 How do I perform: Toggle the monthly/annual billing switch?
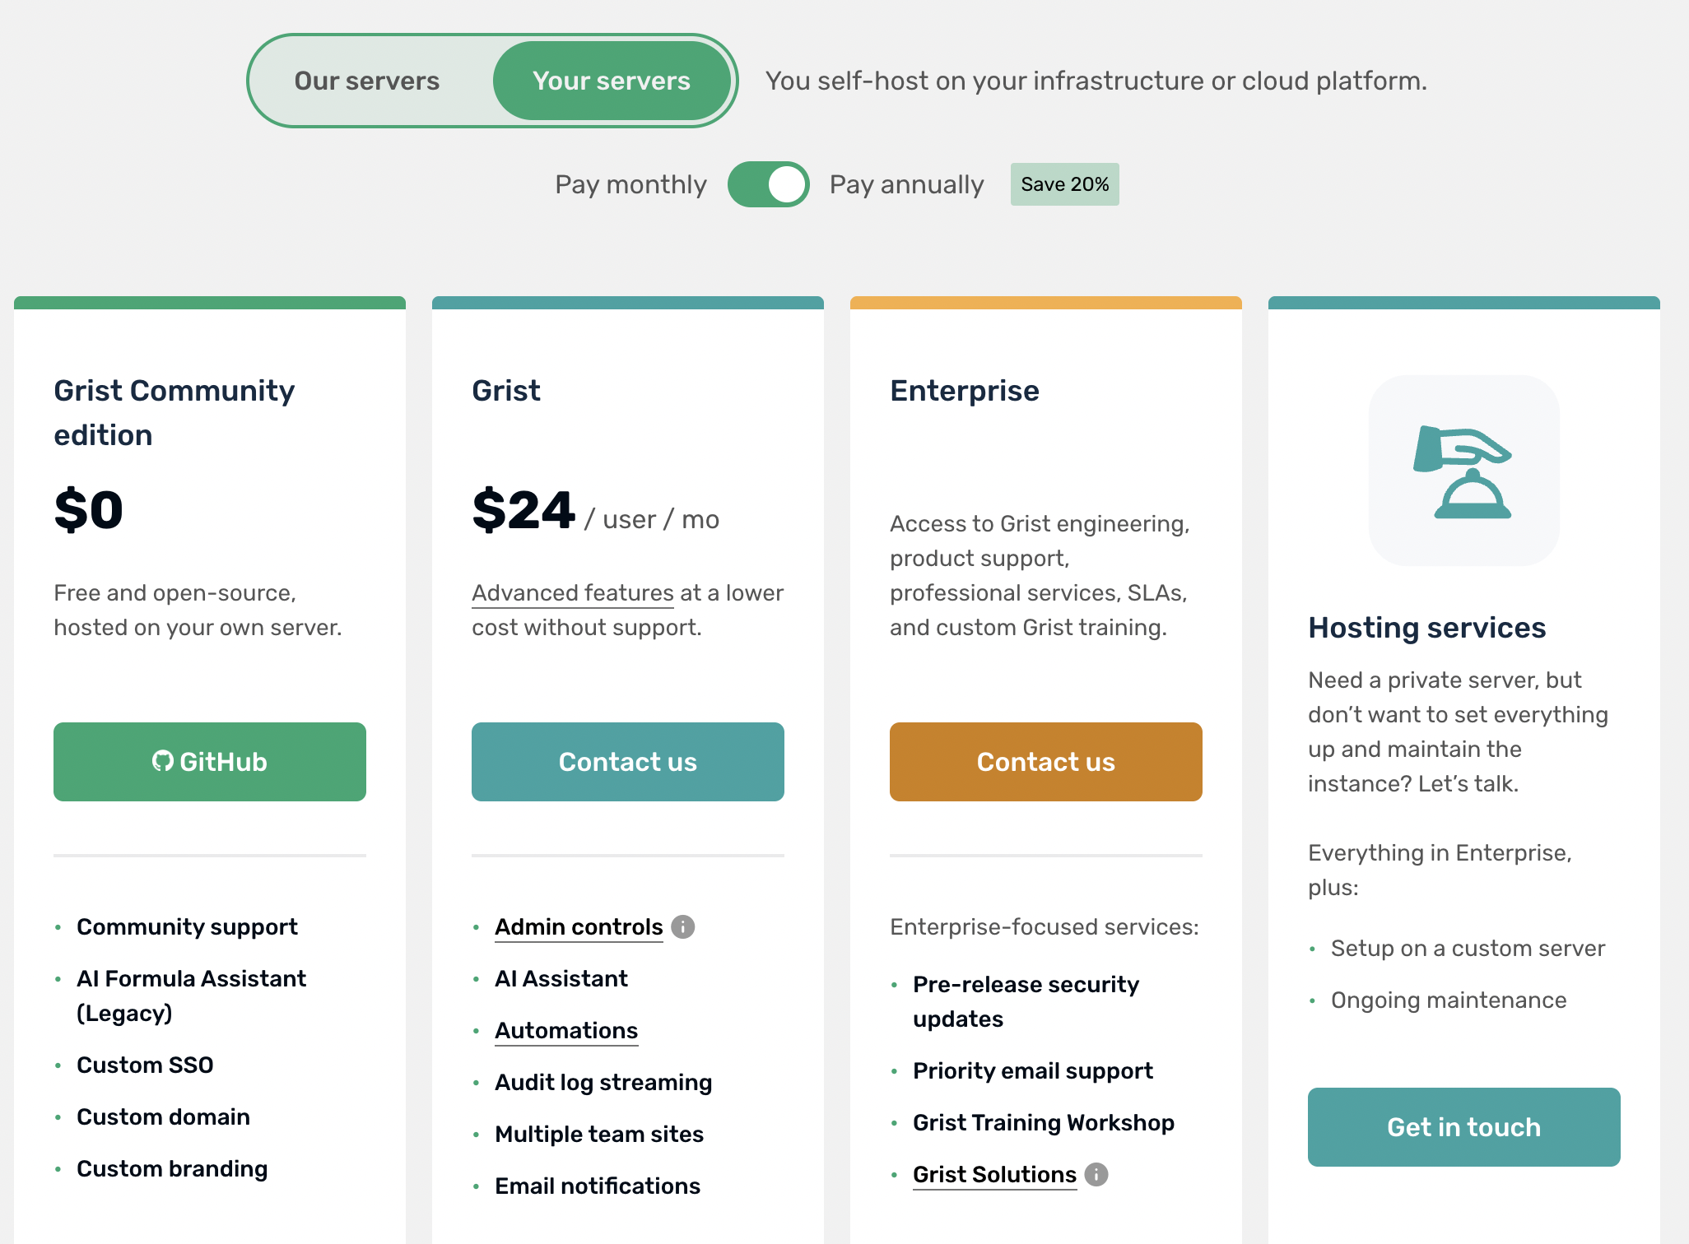pos(768,184)
